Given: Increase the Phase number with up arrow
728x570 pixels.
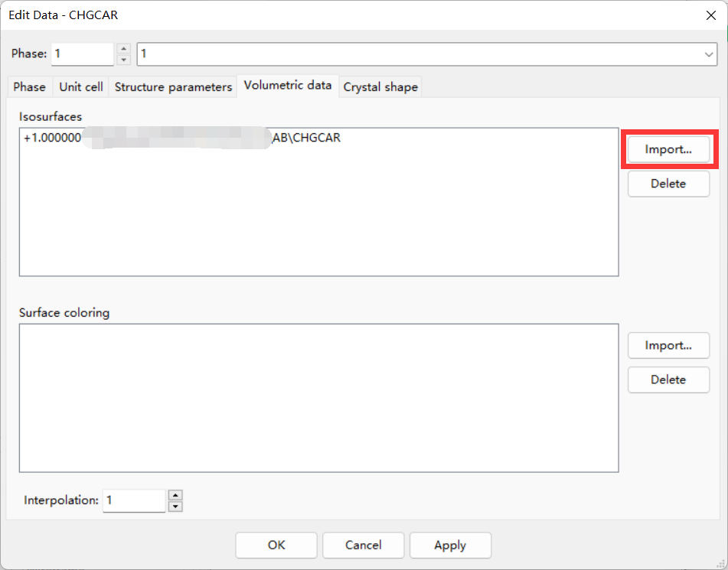Looking at the screenshot, I should 123,49.
